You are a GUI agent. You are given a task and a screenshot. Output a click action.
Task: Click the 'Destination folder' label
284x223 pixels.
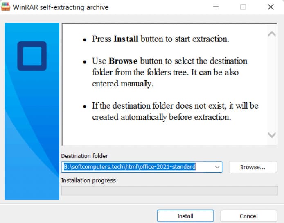[x=84, y=156]
